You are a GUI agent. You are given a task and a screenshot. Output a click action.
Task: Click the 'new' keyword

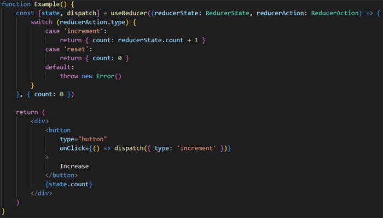(87, 76)
